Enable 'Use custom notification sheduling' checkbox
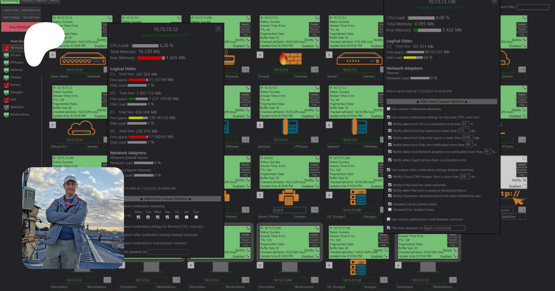The image size is (555, 291). 389,109
